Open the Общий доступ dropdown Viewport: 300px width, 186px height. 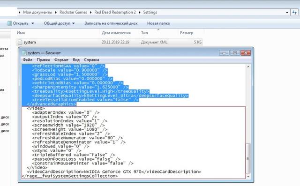59,23
